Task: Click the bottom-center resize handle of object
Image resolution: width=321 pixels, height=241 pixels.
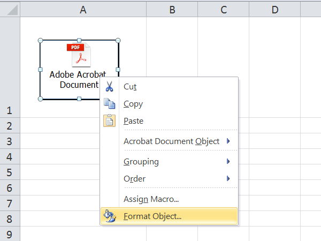Action: [x=79, y=99]
